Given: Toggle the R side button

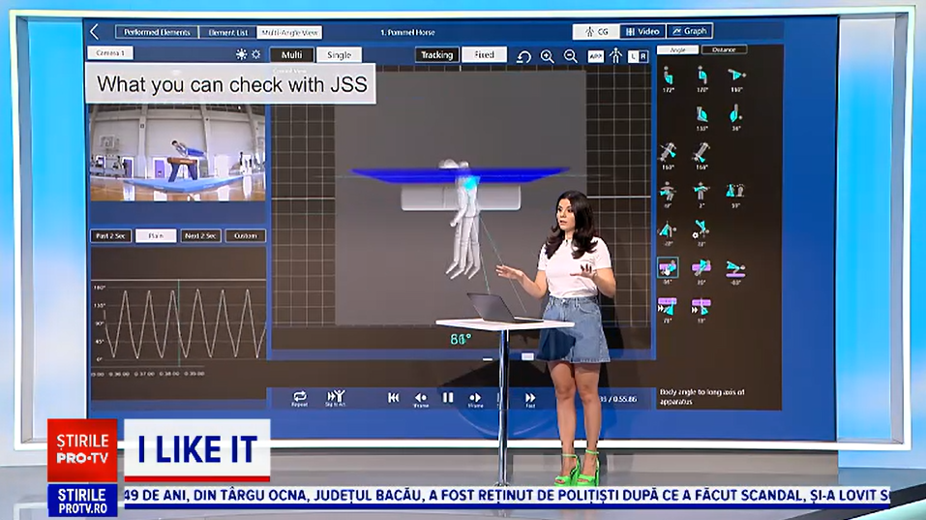Looking at the screenshot, I should pyautogui.click(x=643, y=56).
